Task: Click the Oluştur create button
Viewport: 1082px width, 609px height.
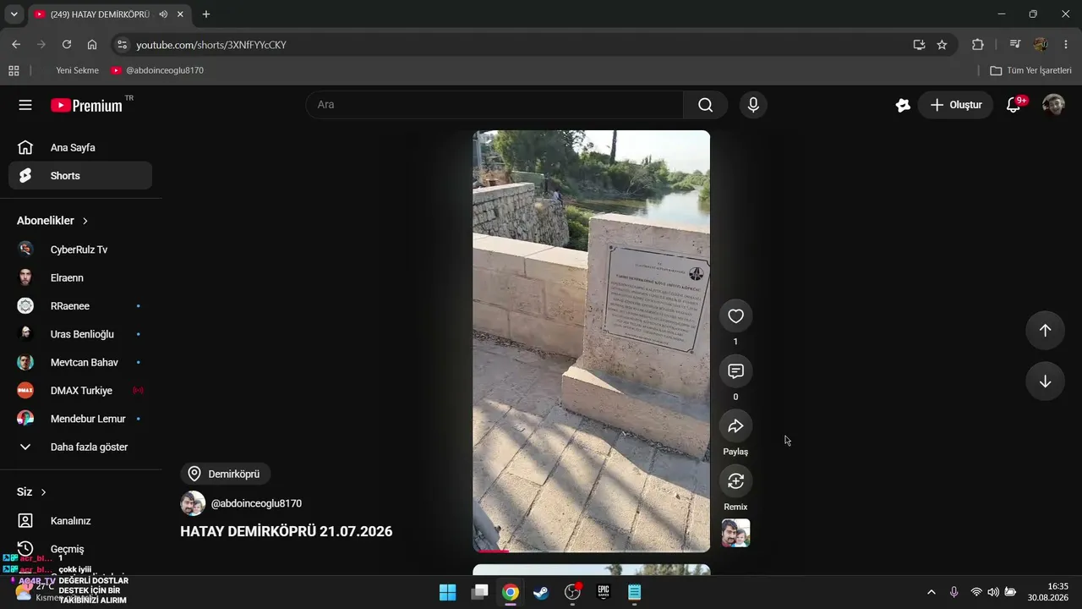Action: point(955,105)
